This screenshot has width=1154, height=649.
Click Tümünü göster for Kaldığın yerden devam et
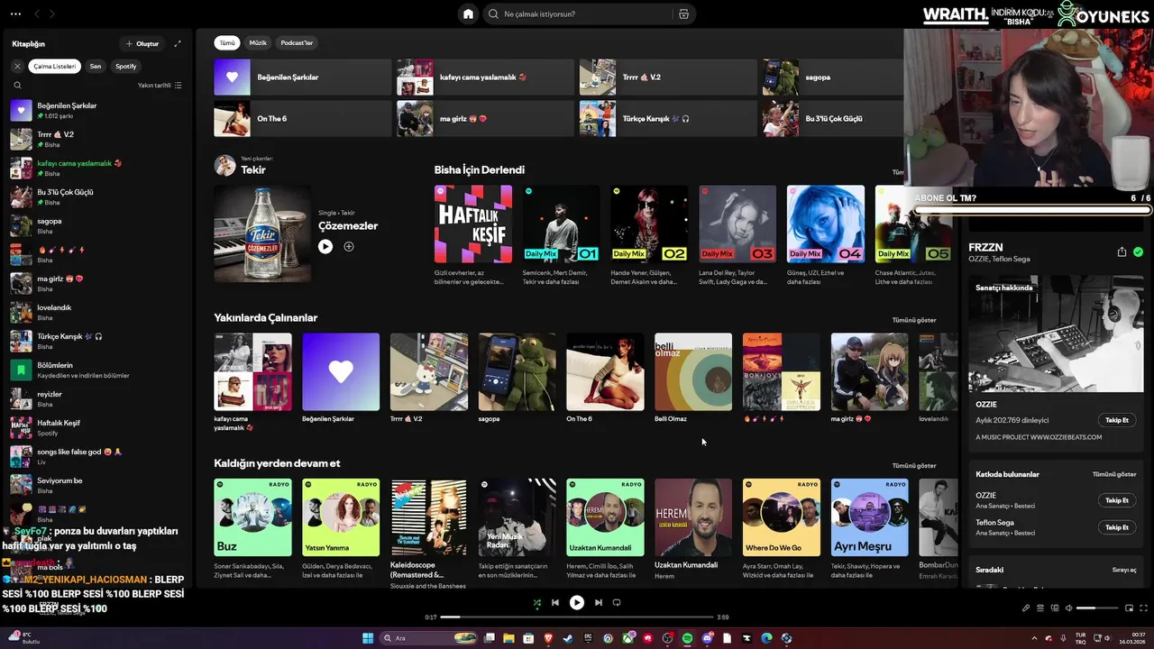coord(914,466)
